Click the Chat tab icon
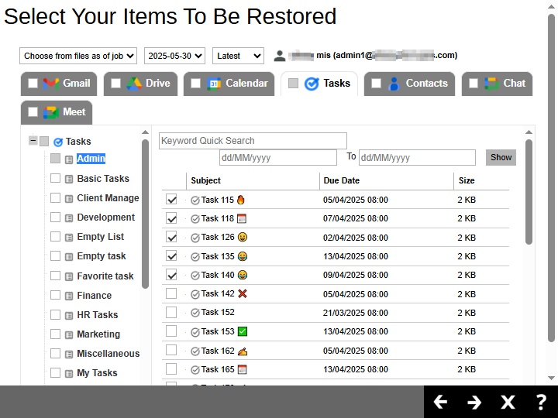 [x=492, y=84]
